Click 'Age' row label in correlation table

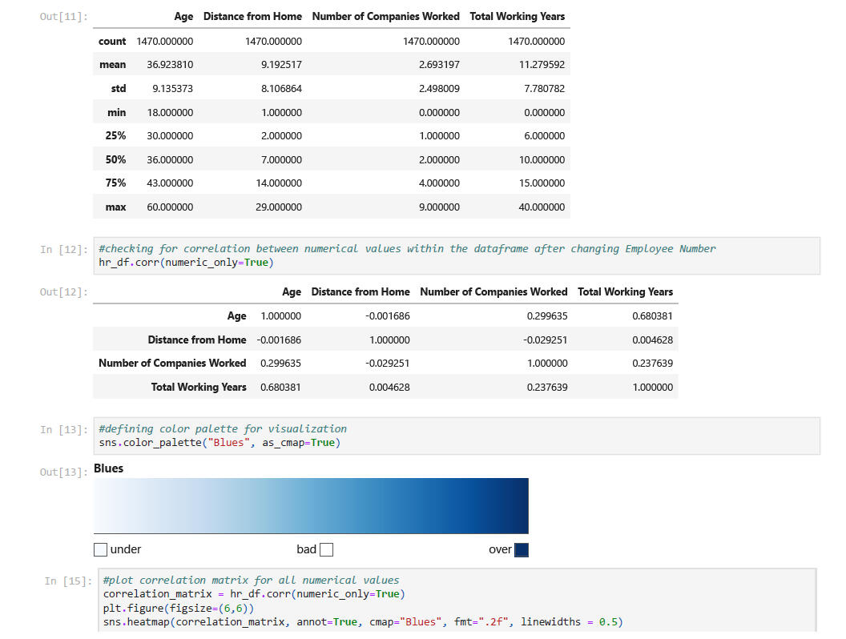237,316
